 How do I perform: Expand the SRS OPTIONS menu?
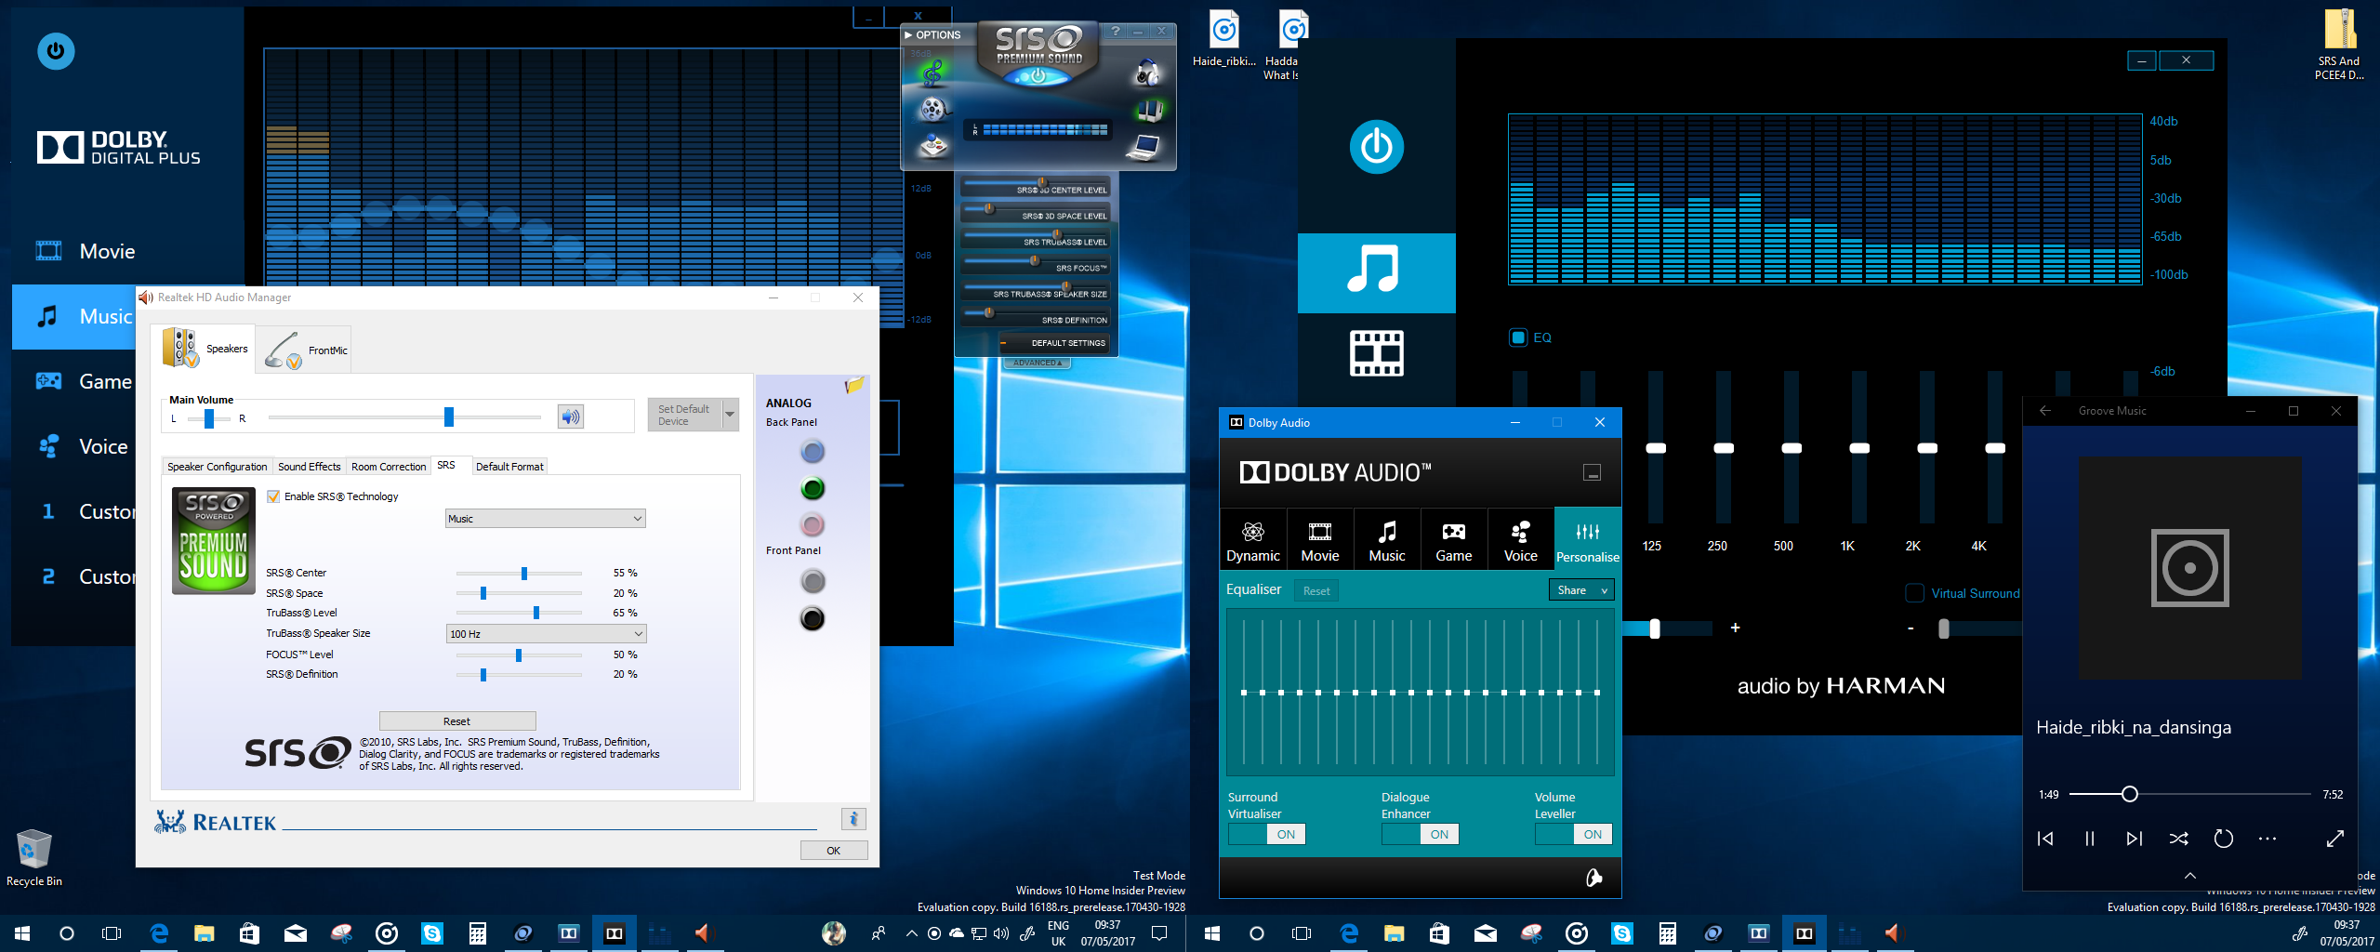tap(932, 35)
